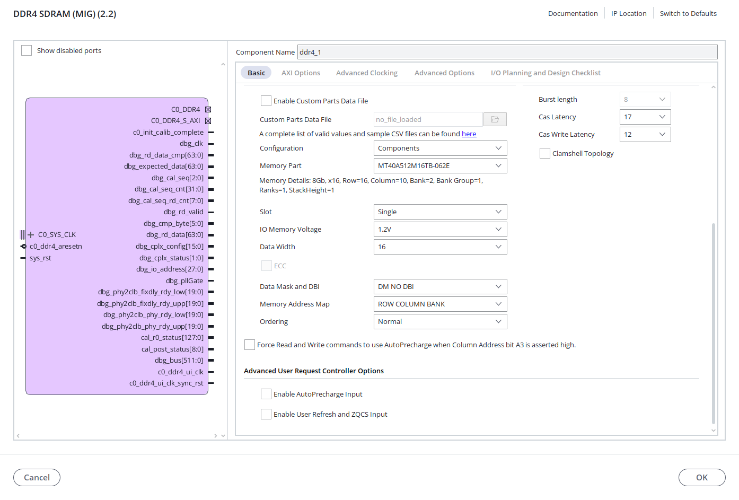Open the Memory Address Map dropdown
The height and width of the screenshot is (500, 739).
[440, 304]
